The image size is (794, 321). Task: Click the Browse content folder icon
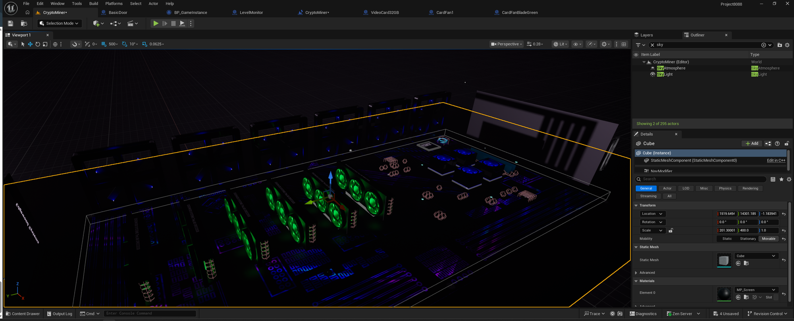pos(24,23)
